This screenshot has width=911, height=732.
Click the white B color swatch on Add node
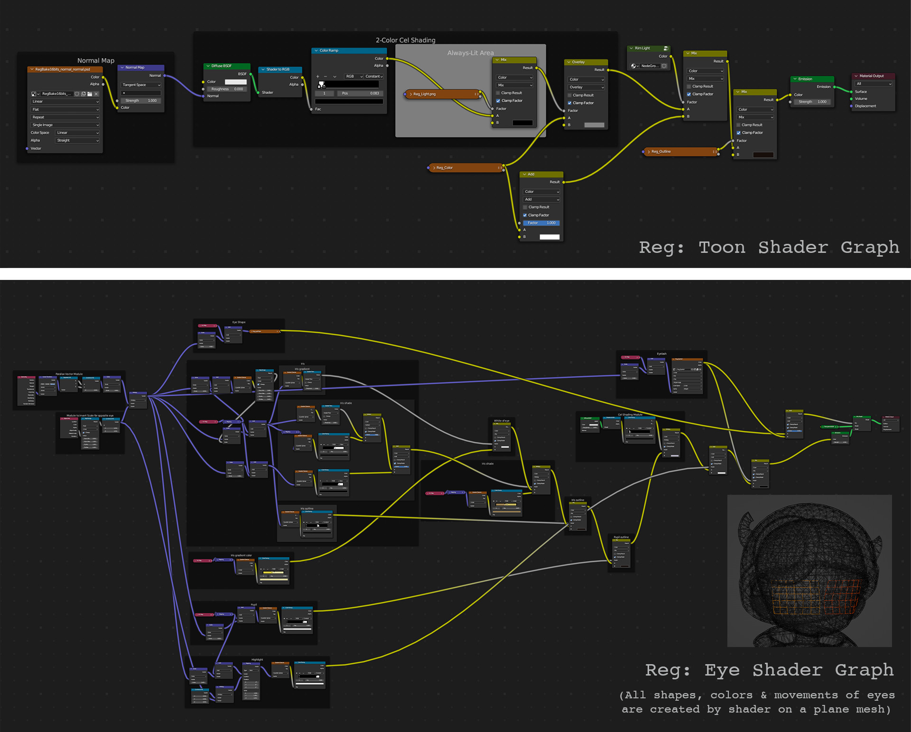coord(549,237)
